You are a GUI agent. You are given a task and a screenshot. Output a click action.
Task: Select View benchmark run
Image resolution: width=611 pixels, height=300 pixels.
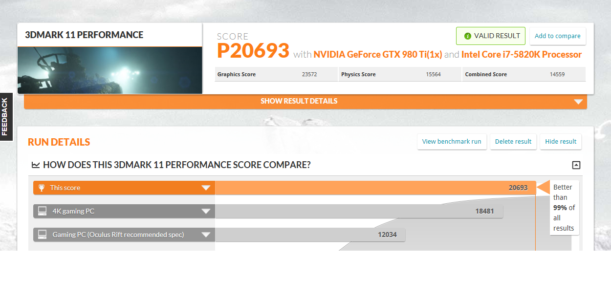point(452,141)
